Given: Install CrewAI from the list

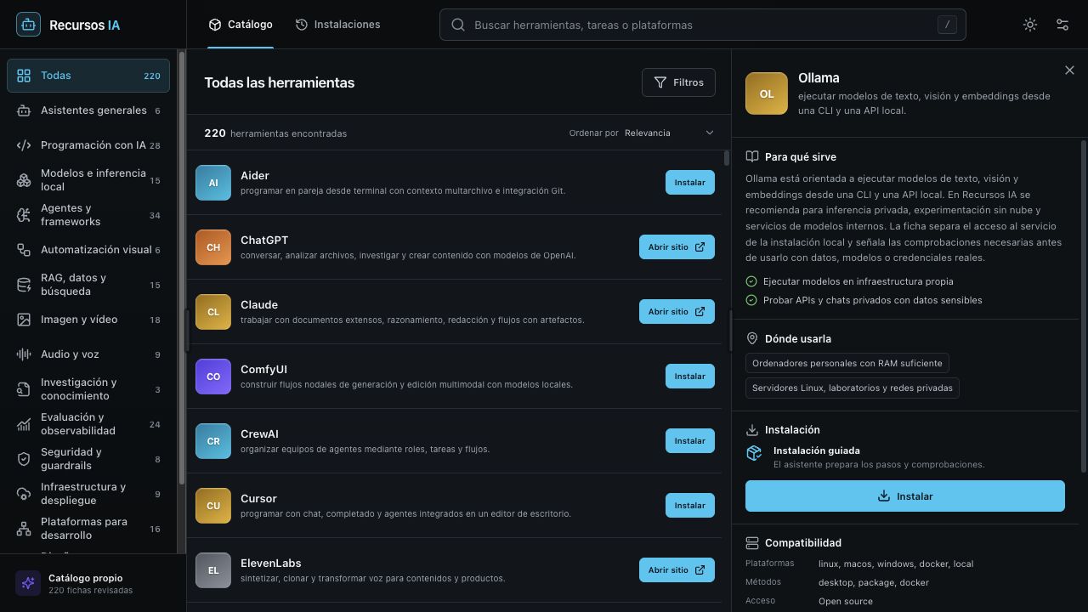Looking at the screenshot, I should 690,441.
